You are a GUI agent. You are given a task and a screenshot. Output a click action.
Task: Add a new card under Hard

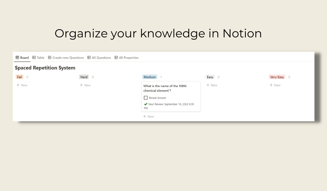click(x=85, y=85)
